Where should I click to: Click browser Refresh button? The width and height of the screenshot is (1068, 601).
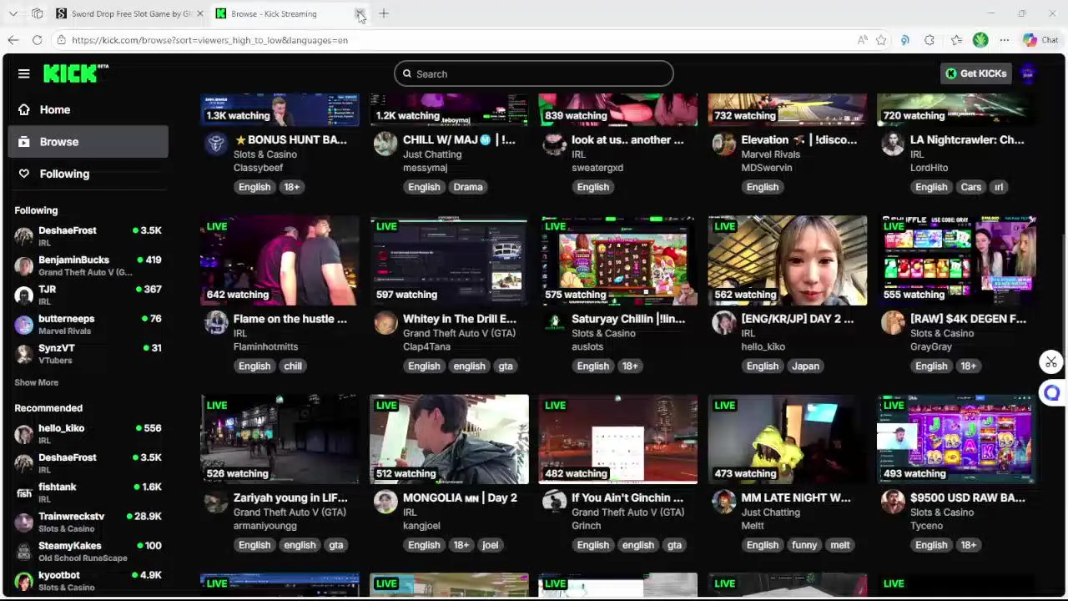(38, 40)
